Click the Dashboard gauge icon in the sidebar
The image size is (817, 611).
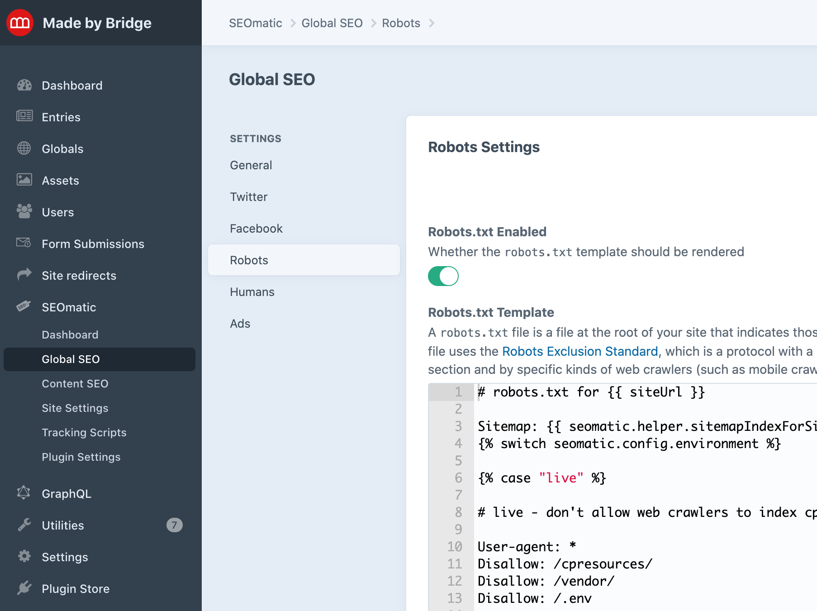point(24,85)
